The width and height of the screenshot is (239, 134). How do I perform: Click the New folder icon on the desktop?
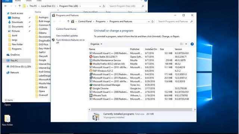[7, 118]
